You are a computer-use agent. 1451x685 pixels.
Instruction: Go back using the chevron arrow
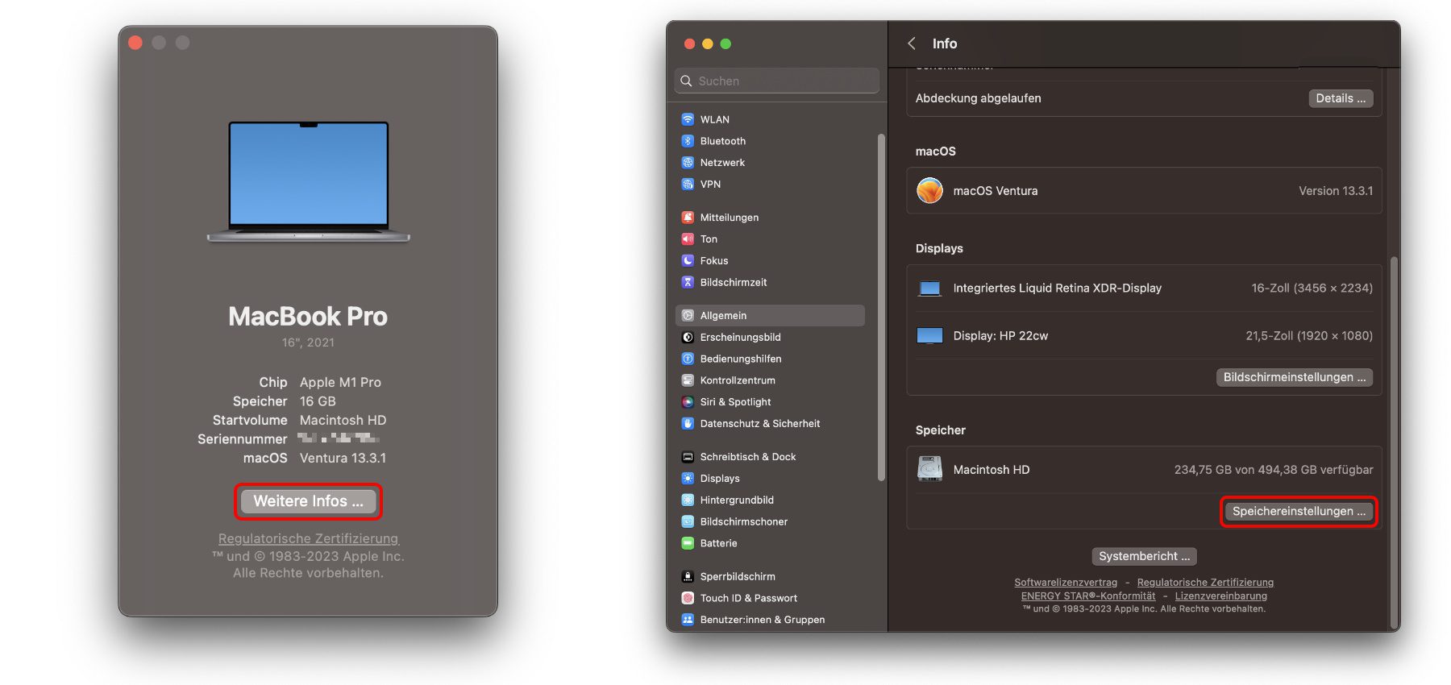point(912,44)
